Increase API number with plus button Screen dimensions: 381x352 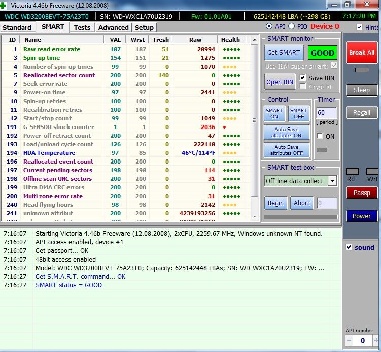(376, 340)
